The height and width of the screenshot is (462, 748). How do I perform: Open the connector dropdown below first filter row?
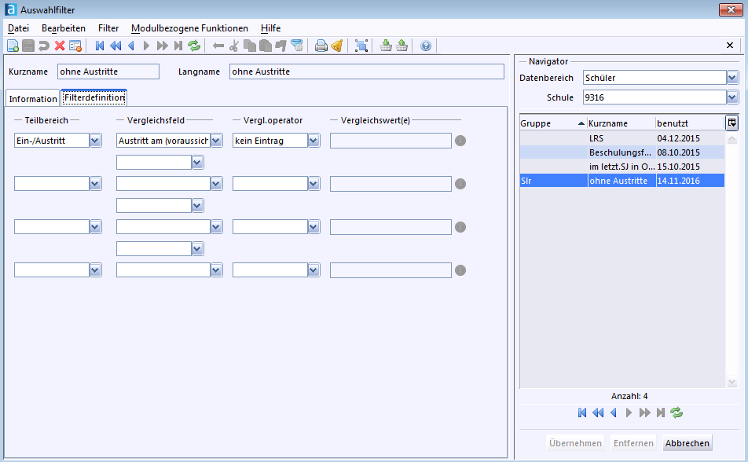[x=198, y=163]
